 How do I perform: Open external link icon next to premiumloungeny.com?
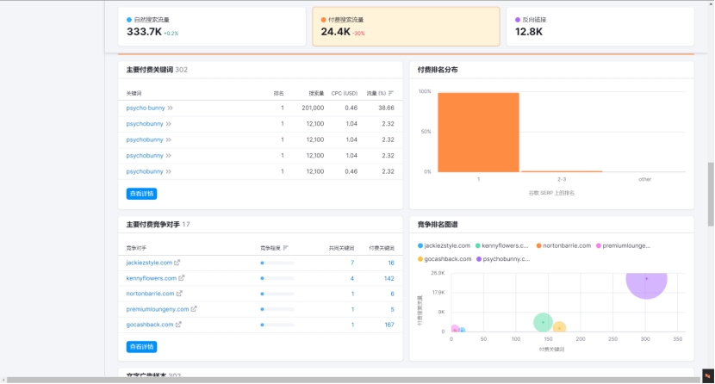194,309
